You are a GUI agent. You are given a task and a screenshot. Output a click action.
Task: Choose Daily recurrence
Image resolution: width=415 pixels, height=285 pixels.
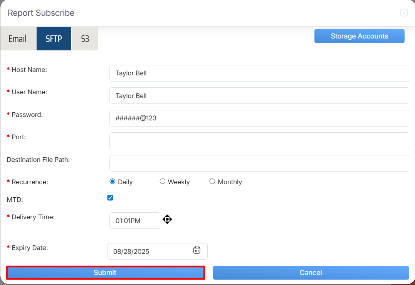tap(113, 182)
